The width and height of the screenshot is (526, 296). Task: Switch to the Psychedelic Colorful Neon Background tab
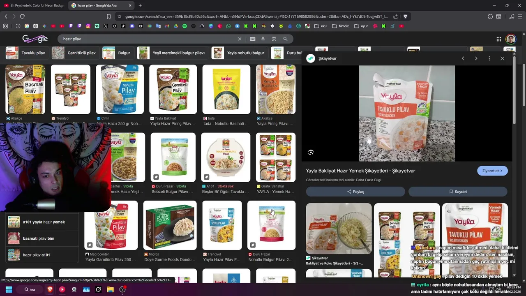[x=34, y=5]
